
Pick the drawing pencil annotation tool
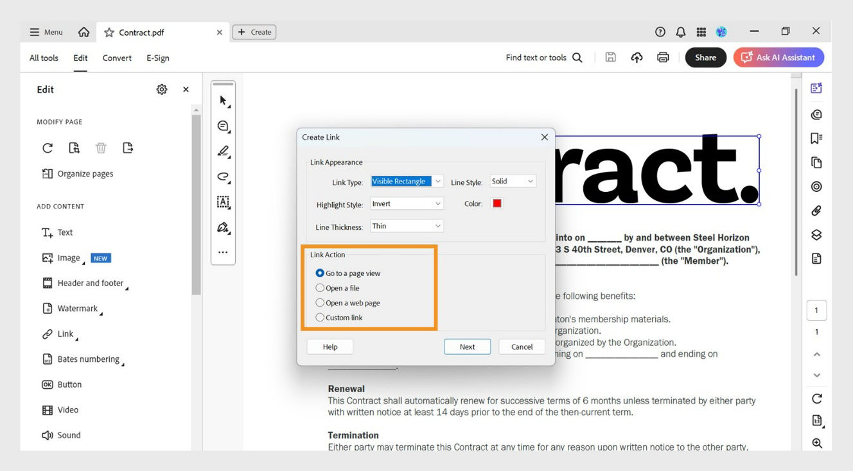[223, 151]
